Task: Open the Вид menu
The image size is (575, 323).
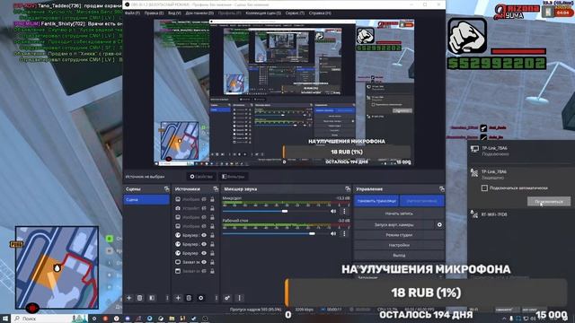Action: [174, 13]
